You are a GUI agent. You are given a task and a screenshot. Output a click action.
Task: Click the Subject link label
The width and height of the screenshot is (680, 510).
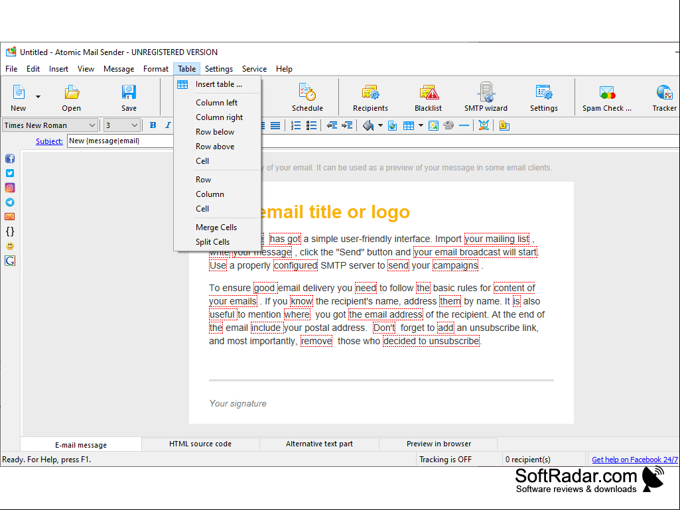point(50,141)
